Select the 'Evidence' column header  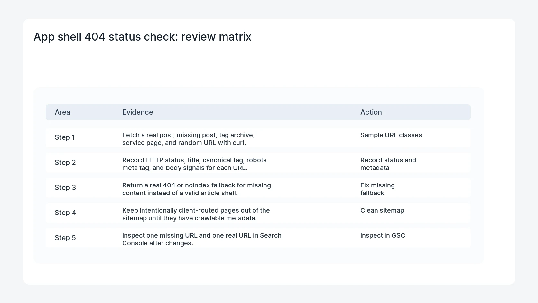point(138,112)
